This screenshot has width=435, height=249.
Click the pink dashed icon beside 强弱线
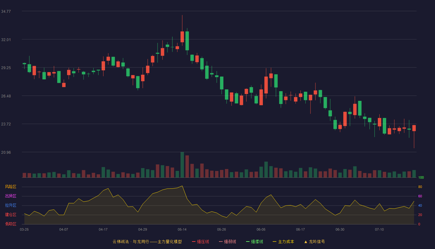tap(221, 242)
